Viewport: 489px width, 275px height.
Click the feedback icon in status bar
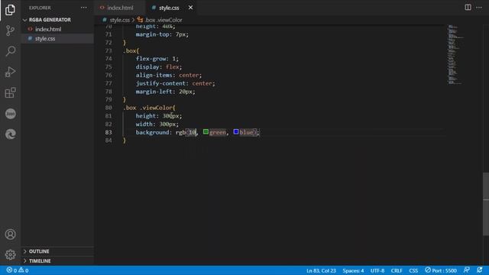(x=467, y=270)
